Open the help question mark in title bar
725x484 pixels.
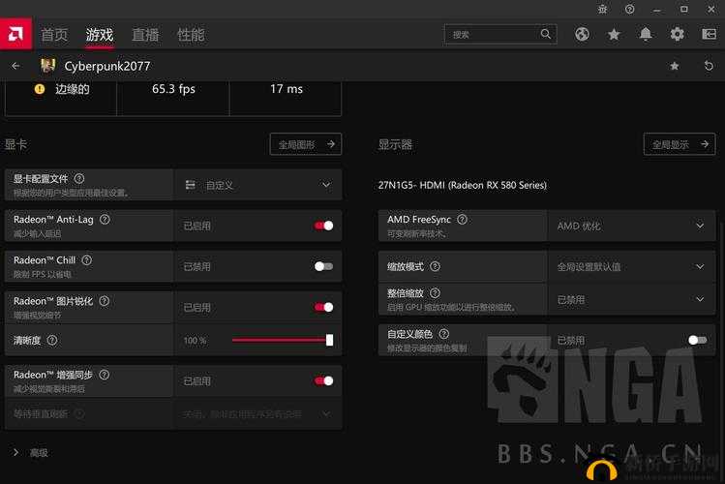point(630,10)
